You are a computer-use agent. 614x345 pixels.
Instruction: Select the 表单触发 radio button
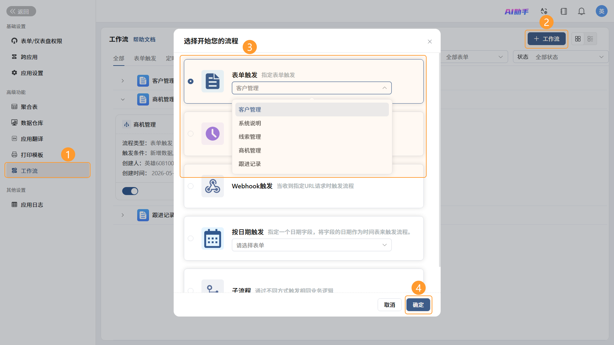(x=191, y=81)
